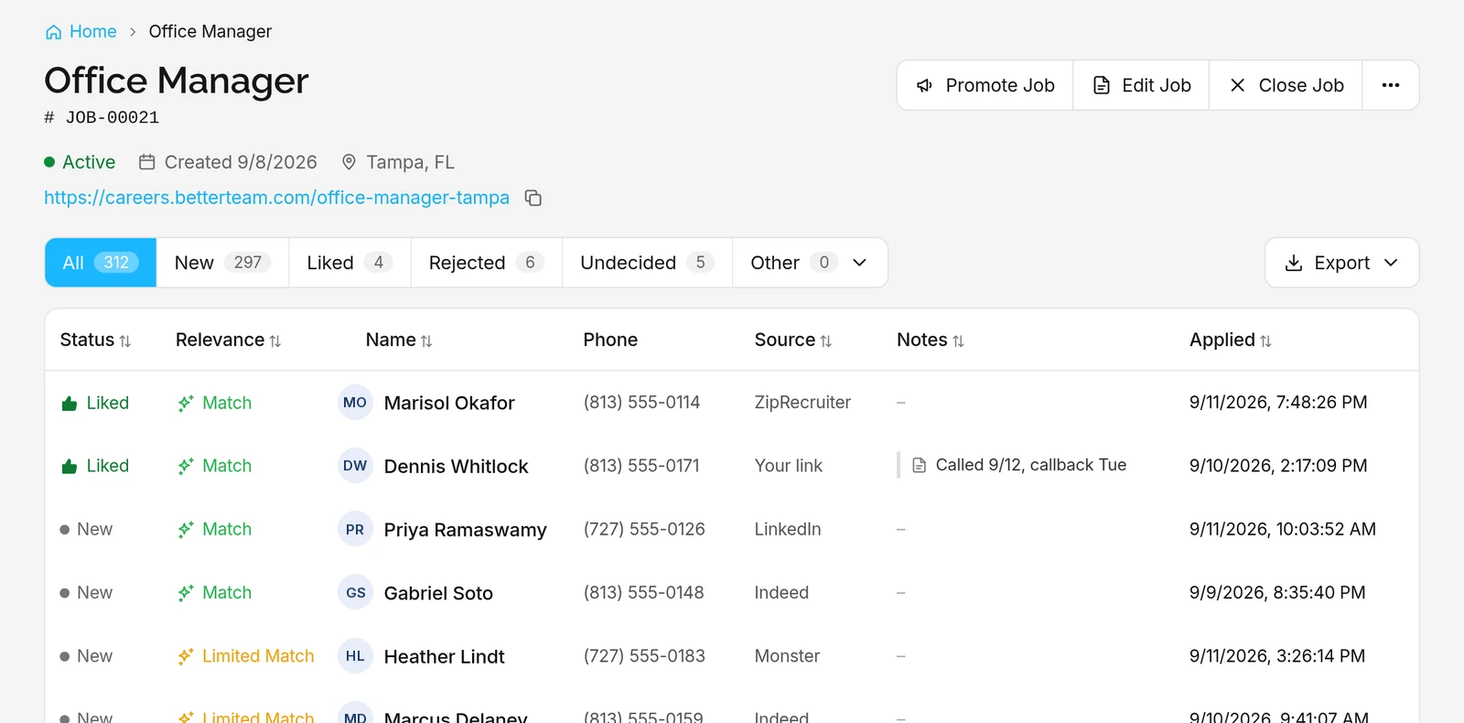1464x723 pixels.
Task: Sort by Status column arrows
Action: click(125, 340)
